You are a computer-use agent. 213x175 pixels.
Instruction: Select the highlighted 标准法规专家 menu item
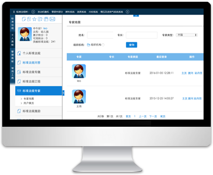pos(39,91)
